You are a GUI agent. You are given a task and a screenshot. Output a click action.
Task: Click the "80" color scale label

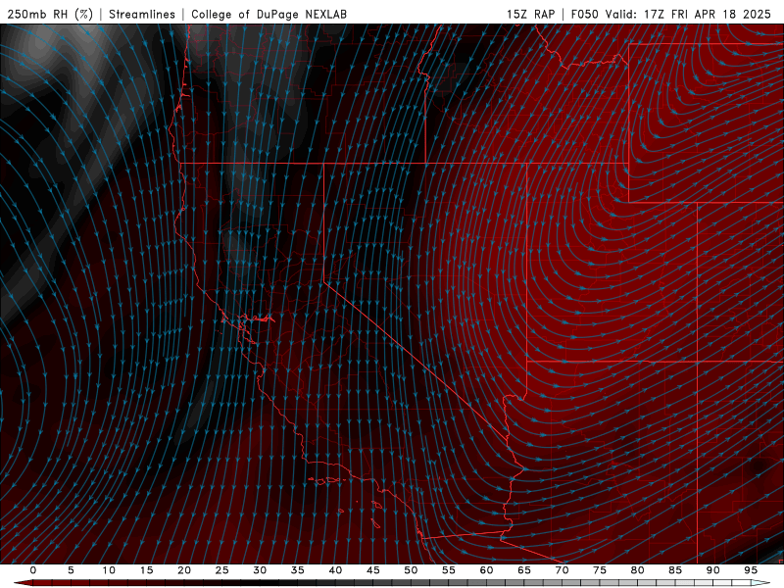point(637,570)
